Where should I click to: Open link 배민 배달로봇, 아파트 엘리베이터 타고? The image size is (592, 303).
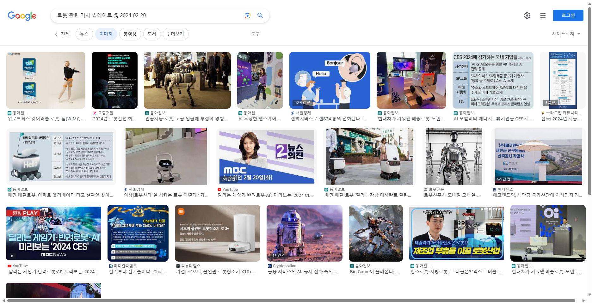tap(60, 195)
